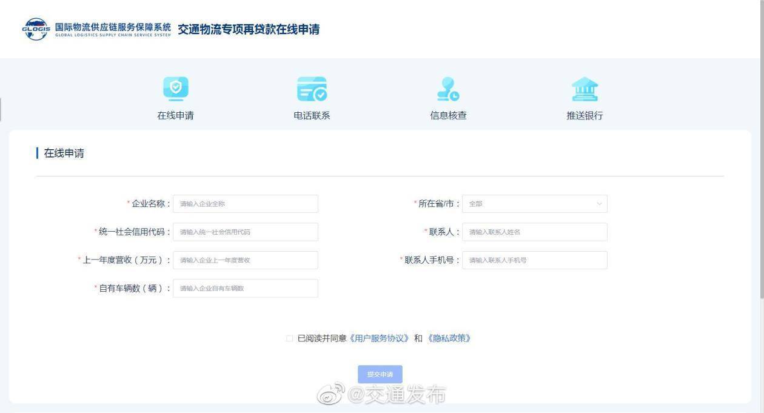Open the 《隐私政策》 privacy policy link
Image resolution: width=764 pixels, height=413 pixels.
451,338
